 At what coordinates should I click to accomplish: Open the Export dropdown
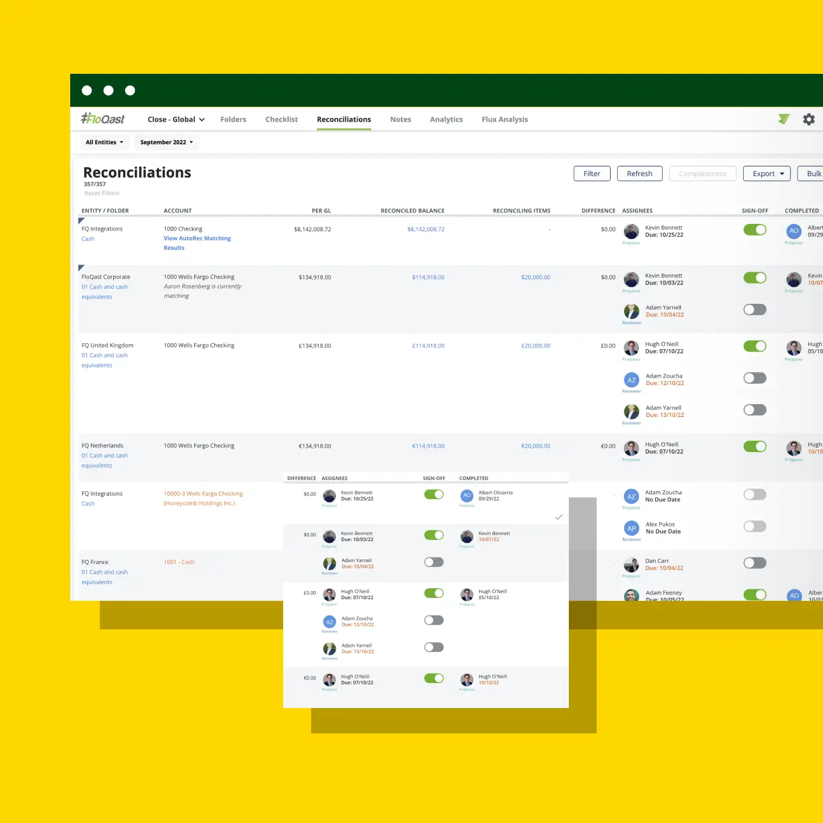767,174
